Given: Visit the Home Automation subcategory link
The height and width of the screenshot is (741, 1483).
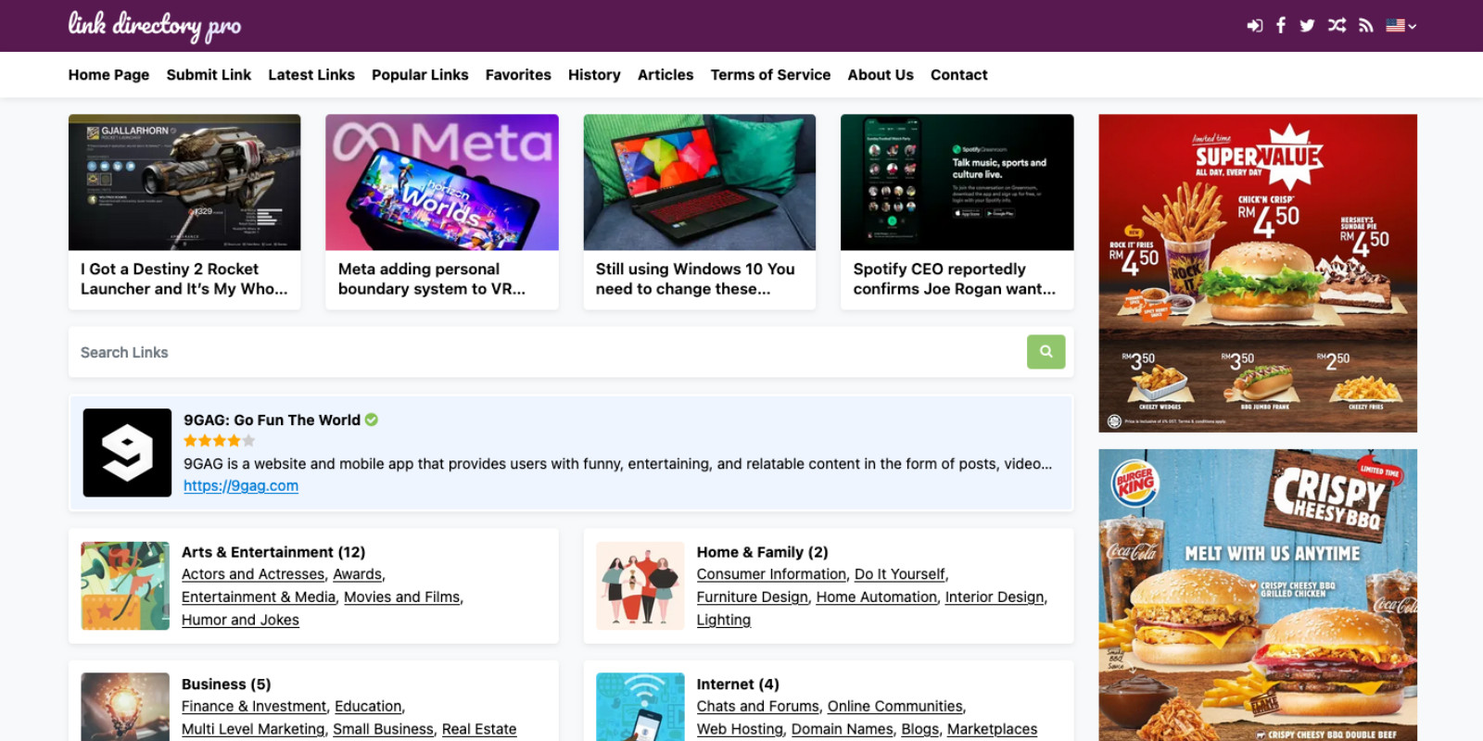Looking at the screenshot, I should coord(876,597).
